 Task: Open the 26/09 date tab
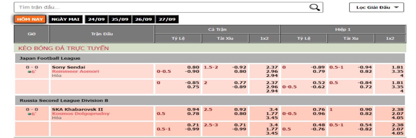pyautogui.click(x=143, y=19)
